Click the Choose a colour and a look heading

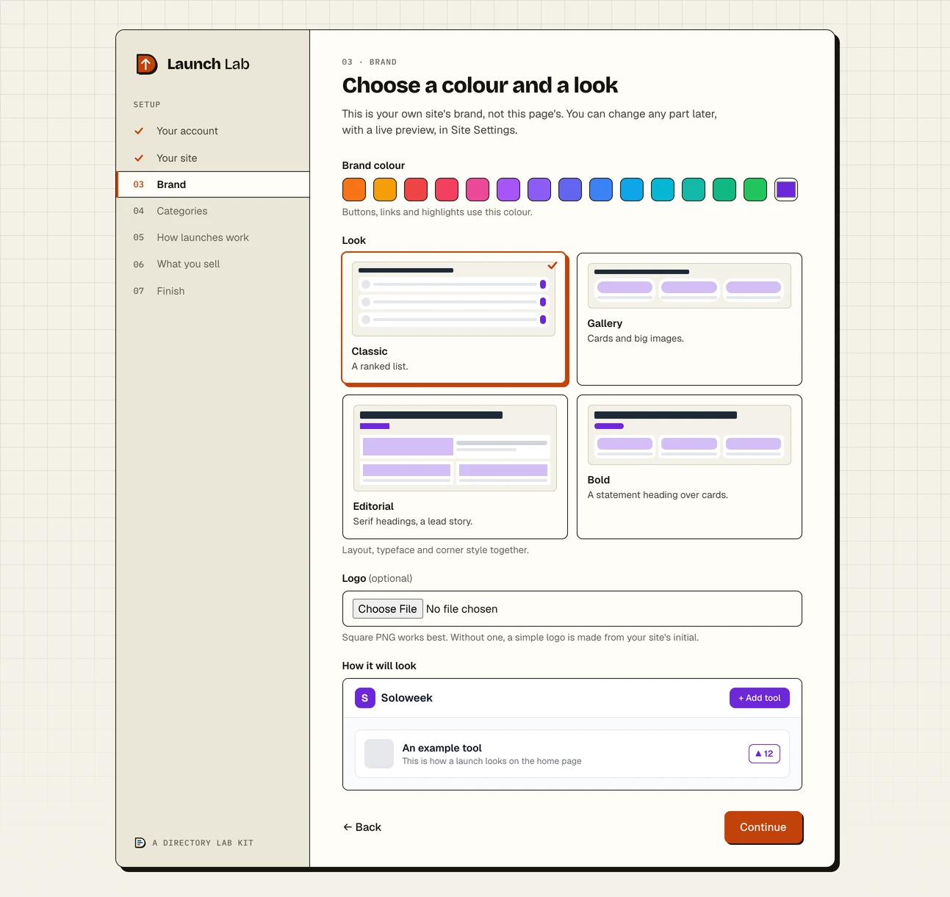coord(480,85)
